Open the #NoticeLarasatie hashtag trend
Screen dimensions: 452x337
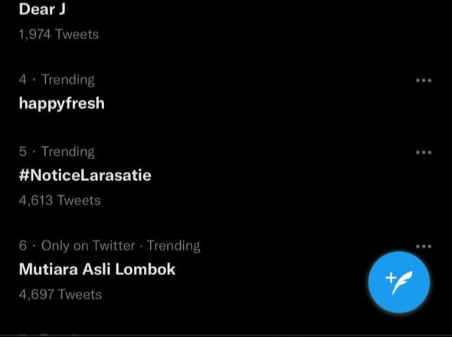[85, 175]
